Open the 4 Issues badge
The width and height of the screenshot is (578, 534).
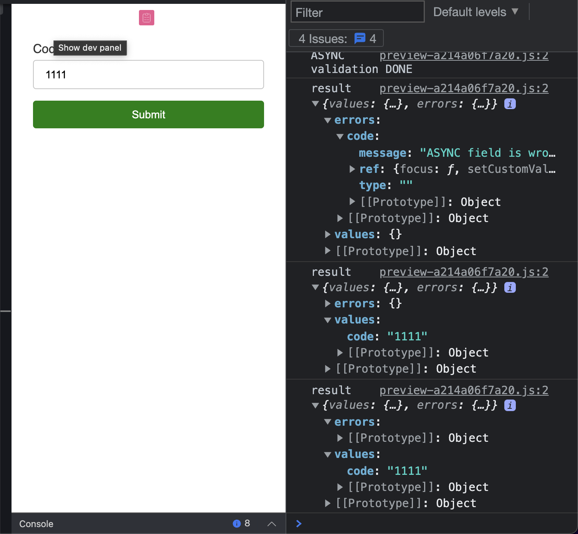pos(336,38)
